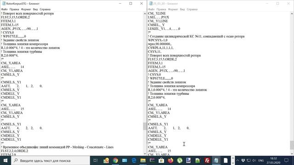Minimize the RotorKorpusSTG Notepad window
Image resolution: width=294 pixels, height=165 pixels.
(120, 3)
